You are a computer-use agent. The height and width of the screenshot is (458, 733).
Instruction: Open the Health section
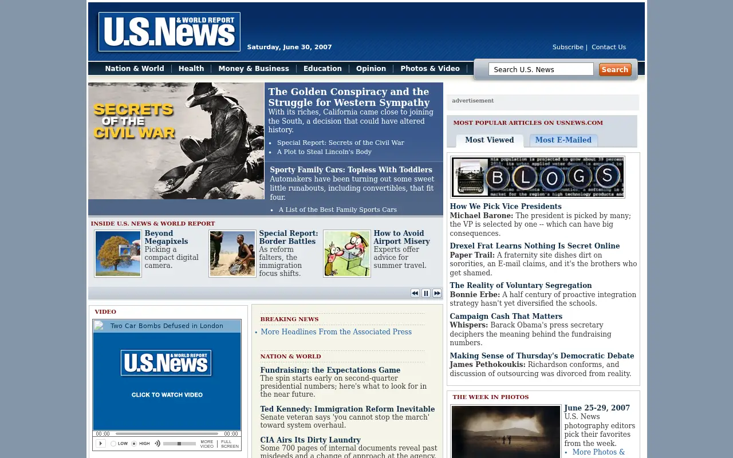click(191, 69)
